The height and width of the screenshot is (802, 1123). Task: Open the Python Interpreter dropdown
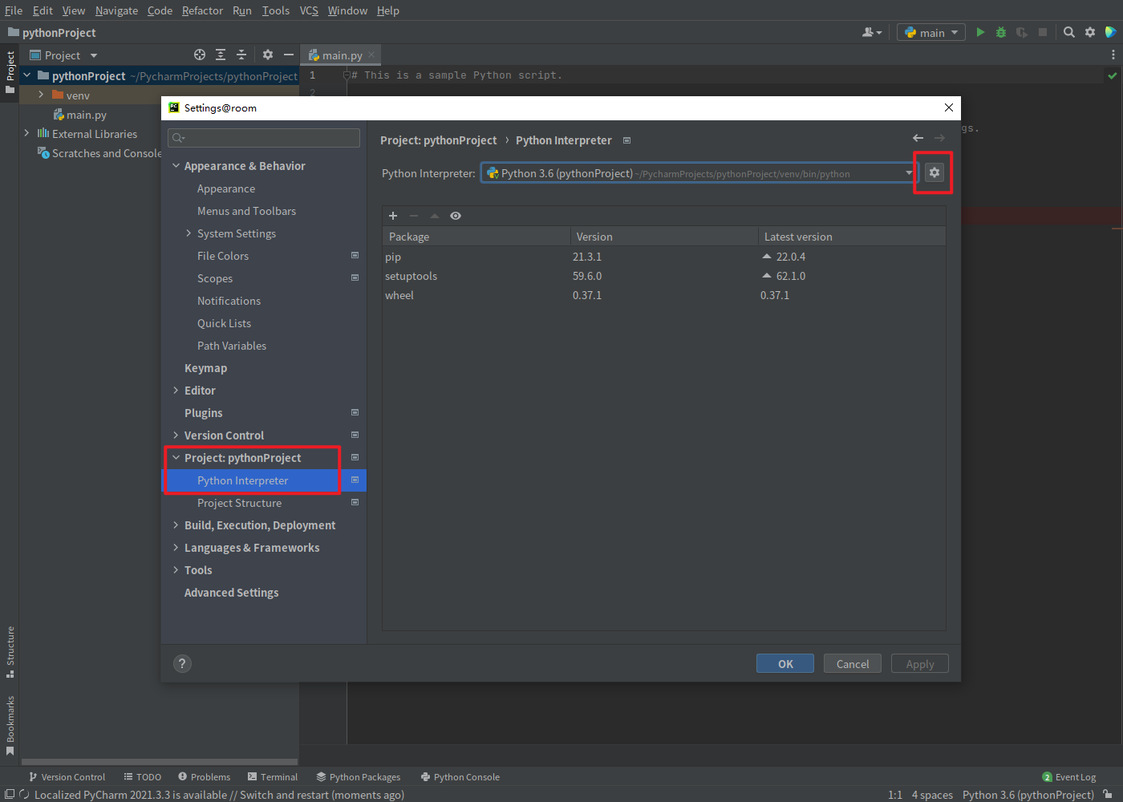(x=699, y=173)
